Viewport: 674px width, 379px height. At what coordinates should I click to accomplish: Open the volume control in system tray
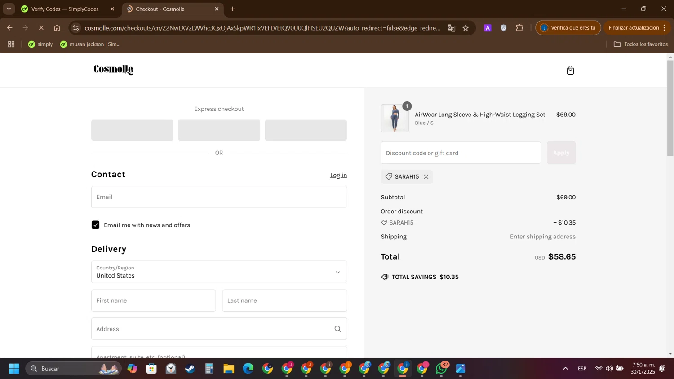609,369
